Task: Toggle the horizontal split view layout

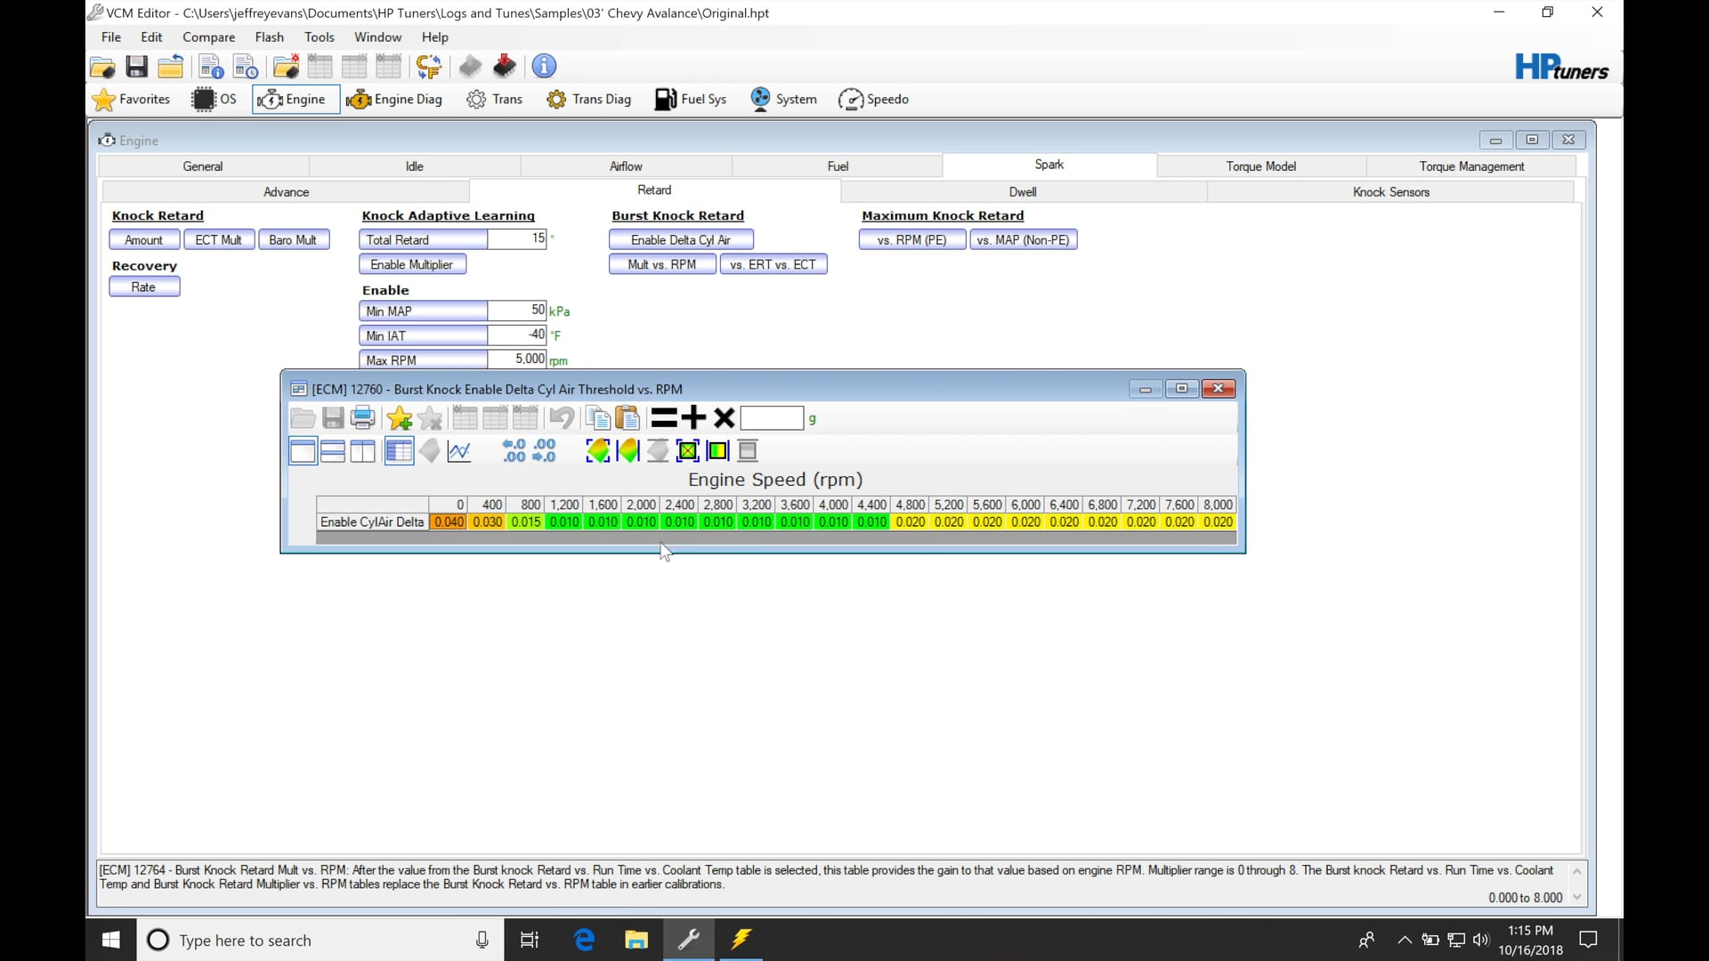Action: pyautogui.click(x=332, y=451)
